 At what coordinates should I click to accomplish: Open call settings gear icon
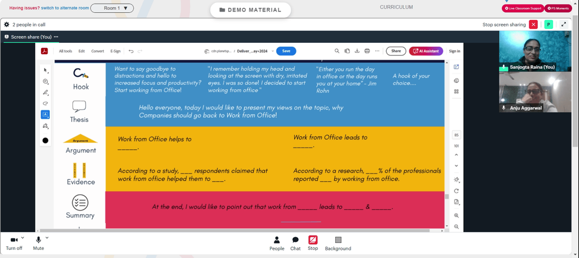pos(6,24)
